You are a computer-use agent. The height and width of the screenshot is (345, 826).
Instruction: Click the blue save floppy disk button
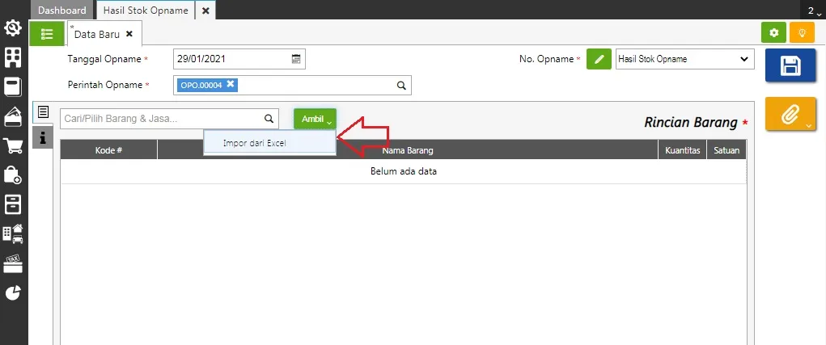click(790, 66)
